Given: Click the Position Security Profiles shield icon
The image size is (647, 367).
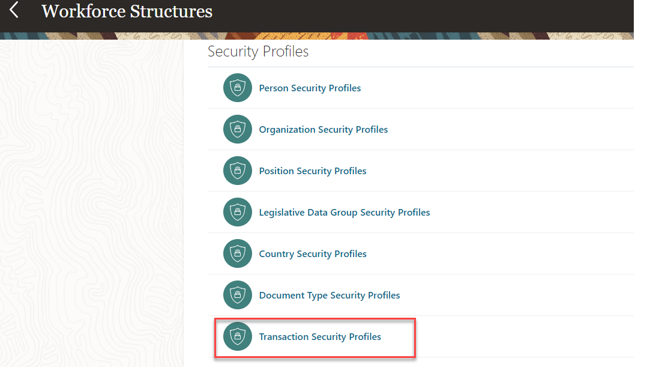Looking at the screenshot, I should 238,171.
